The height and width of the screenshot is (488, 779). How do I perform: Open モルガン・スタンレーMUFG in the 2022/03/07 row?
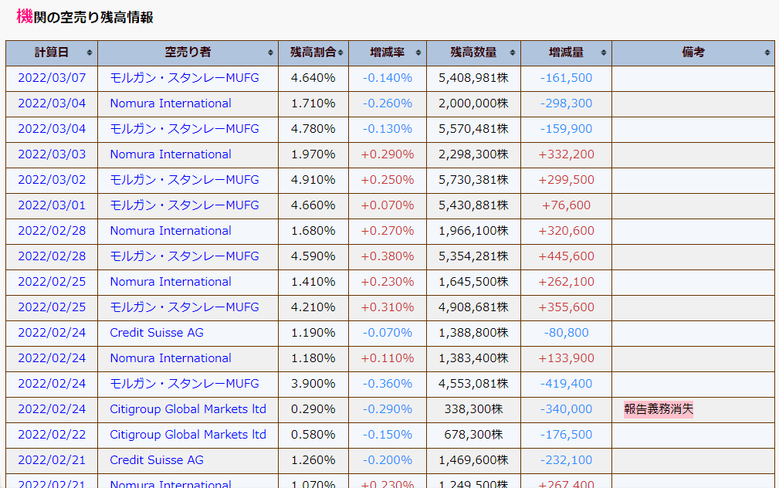coord(185,78)
